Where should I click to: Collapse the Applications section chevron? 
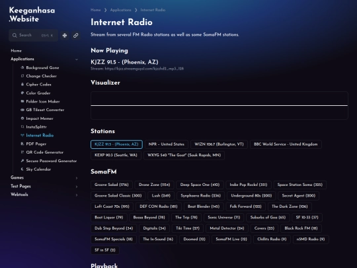[77, 60]
